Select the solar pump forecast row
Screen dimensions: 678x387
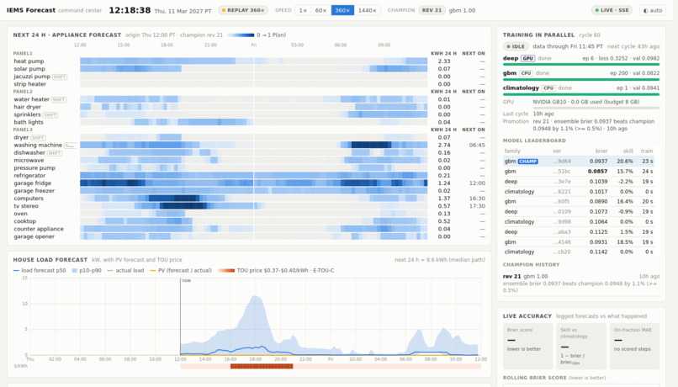(x=249, y=69)
